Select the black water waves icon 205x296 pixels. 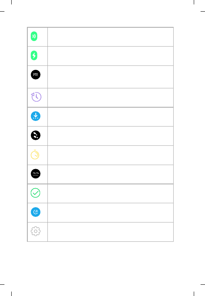click(35, 174)
